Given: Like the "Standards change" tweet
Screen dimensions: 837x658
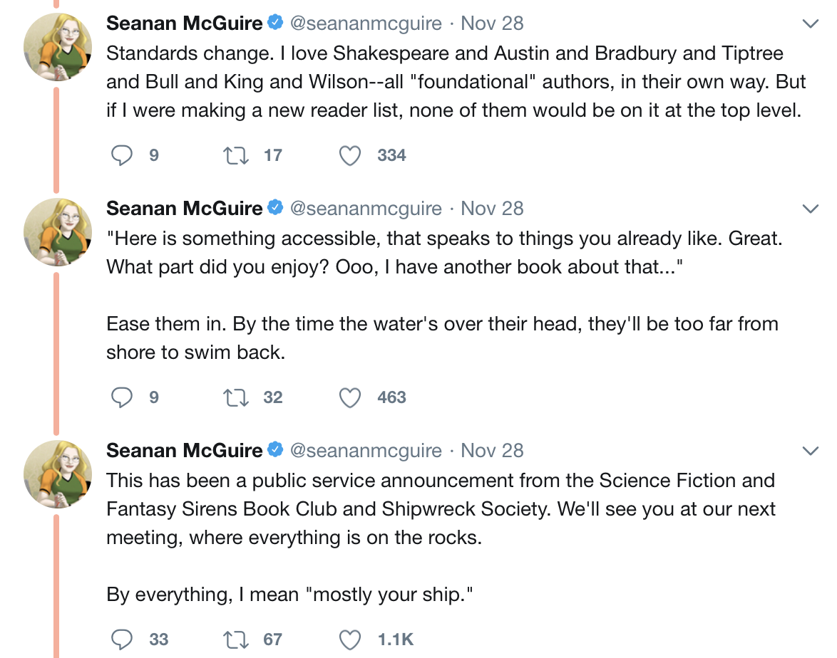Looking at the screenshot, I should click(x=349, y=155).
